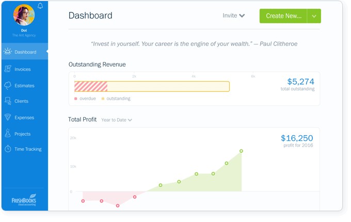Click Dot's profile avatar

pyautogui.click(x=24, y=15)
